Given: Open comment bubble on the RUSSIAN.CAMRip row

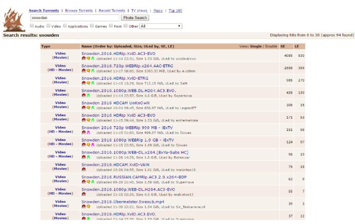Looking at the screenshot, I should (x=88, y=182).
